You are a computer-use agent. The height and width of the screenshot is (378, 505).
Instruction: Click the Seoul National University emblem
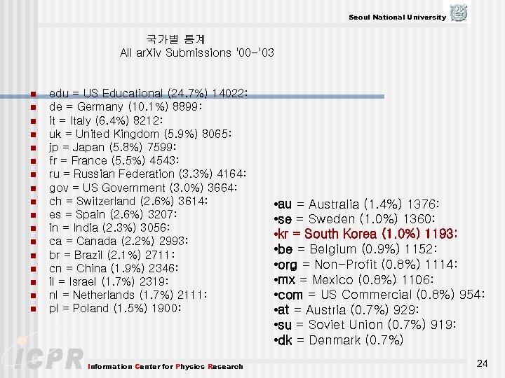pyautogui.click(x=459, y=13)
